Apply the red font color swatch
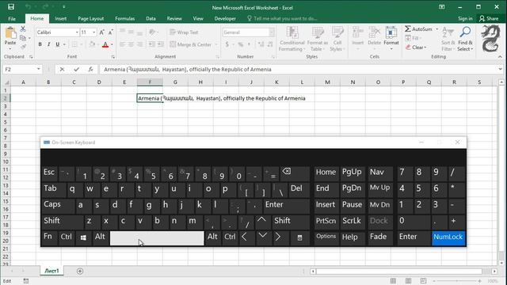 [x=105, y=44]
